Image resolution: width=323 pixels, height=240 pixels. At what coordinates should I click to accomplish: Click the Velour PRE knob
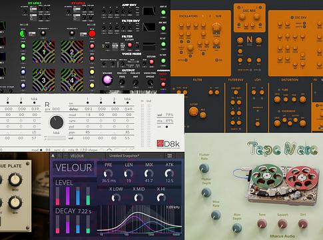108,173
